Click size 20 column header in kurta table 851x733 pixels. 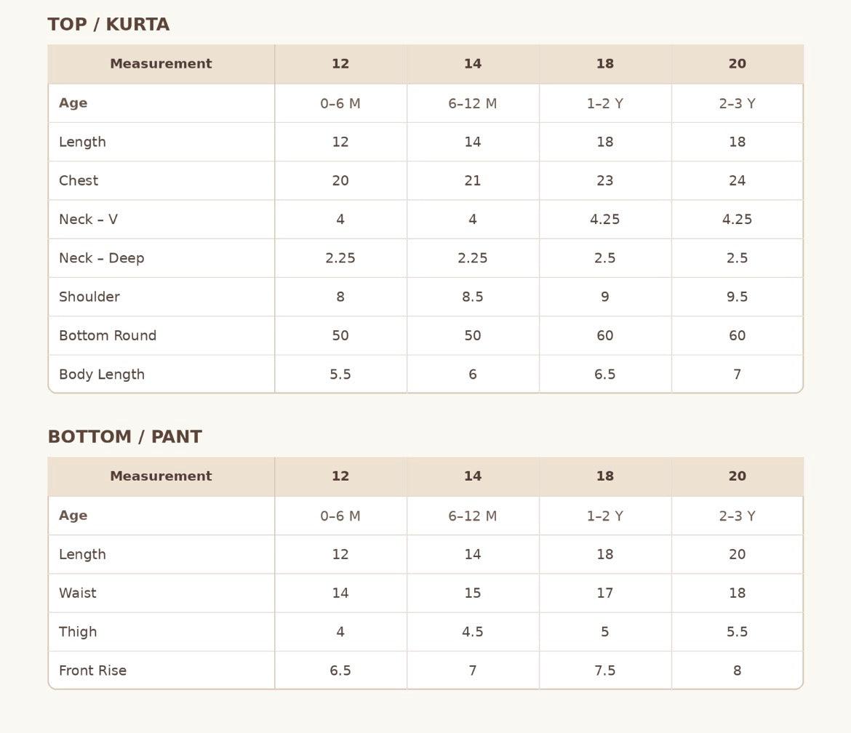coord(737,63)
